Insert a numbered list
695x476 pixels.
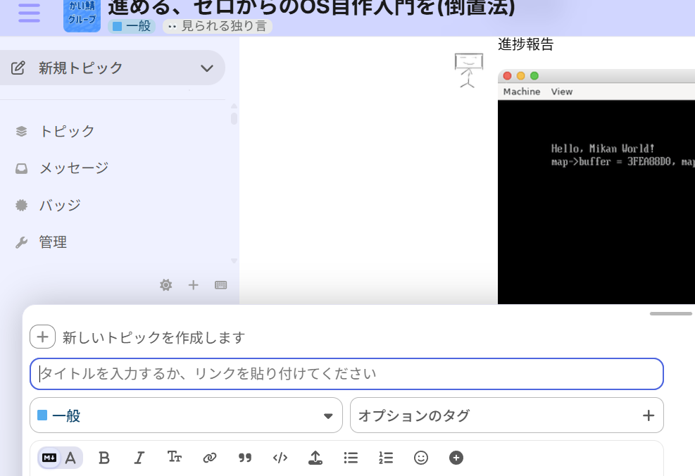386,458
